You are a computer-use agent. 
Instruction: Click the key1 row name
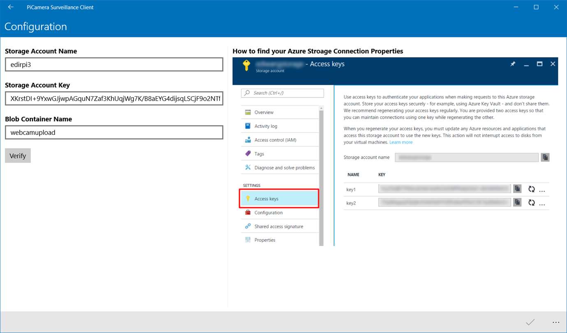point(351,190)
